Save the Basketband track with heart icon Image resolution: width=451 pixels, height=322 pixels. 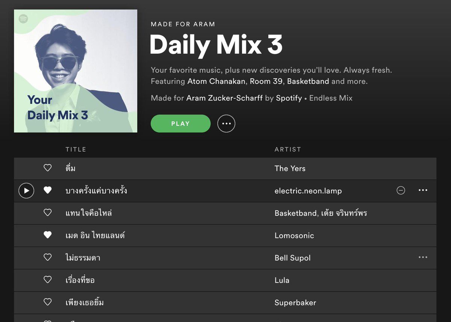tap(48, 213)
